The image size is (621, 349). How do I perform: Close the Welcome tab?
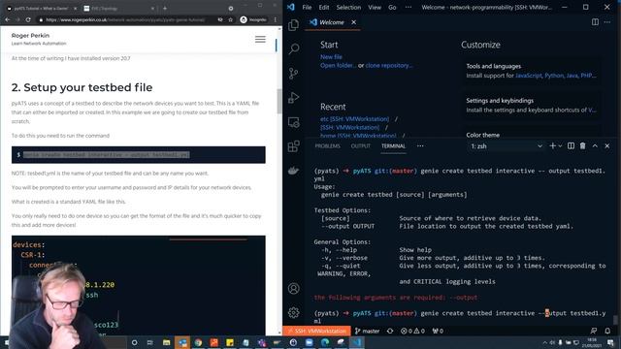(353, 22)
